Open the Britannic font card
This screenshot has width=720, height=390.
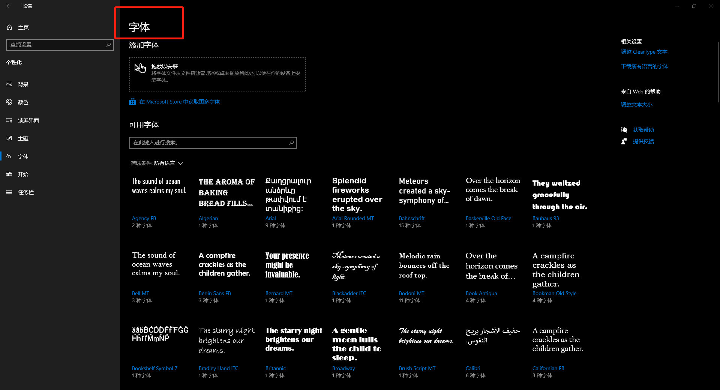293,352
